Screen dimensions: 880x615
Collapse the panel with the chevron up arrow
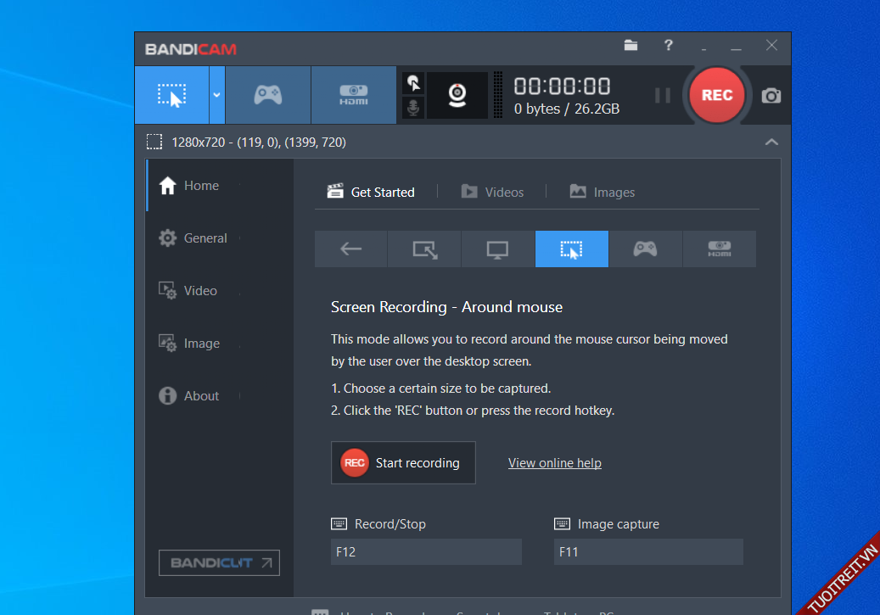tap(771, 143)
